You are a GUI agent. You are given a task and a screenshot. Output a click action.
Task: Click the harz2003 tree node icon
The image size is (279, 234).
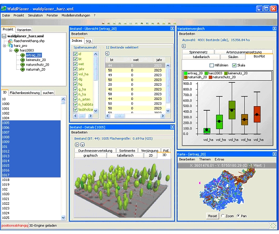(x=17, y=50)
